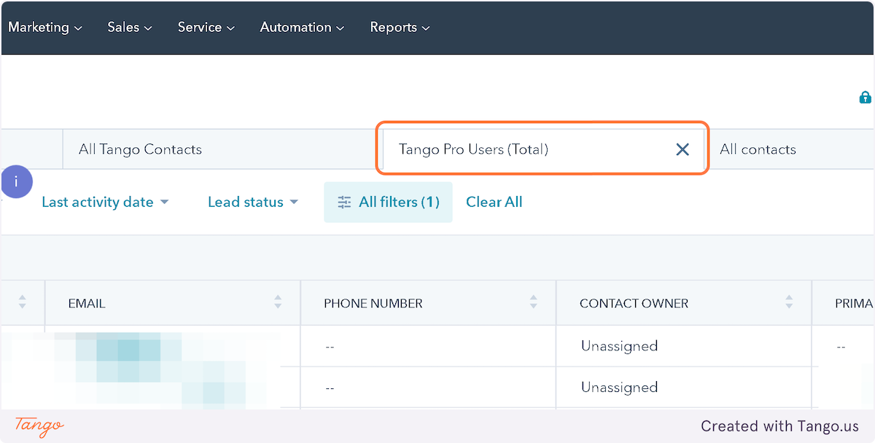Click Unassigned owner in second row

tap(619, 388)
